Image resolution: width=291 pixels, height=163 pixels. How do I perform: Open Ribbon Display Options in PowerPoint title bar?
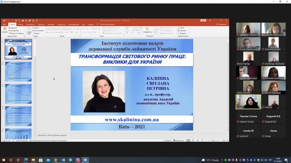[210, 21]
